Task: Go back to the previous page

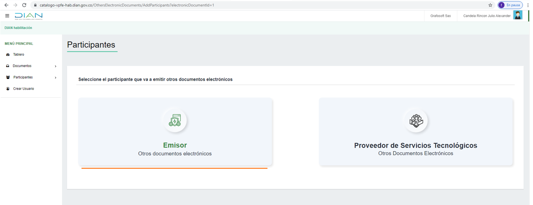Action: click(x=6, y=5)
